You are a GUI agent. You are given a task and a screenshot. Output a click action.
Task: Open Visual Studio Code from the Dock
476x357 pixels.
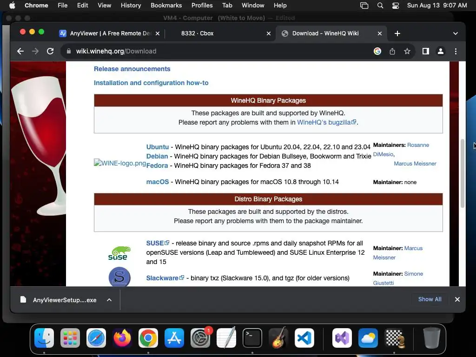pos(304,338)
